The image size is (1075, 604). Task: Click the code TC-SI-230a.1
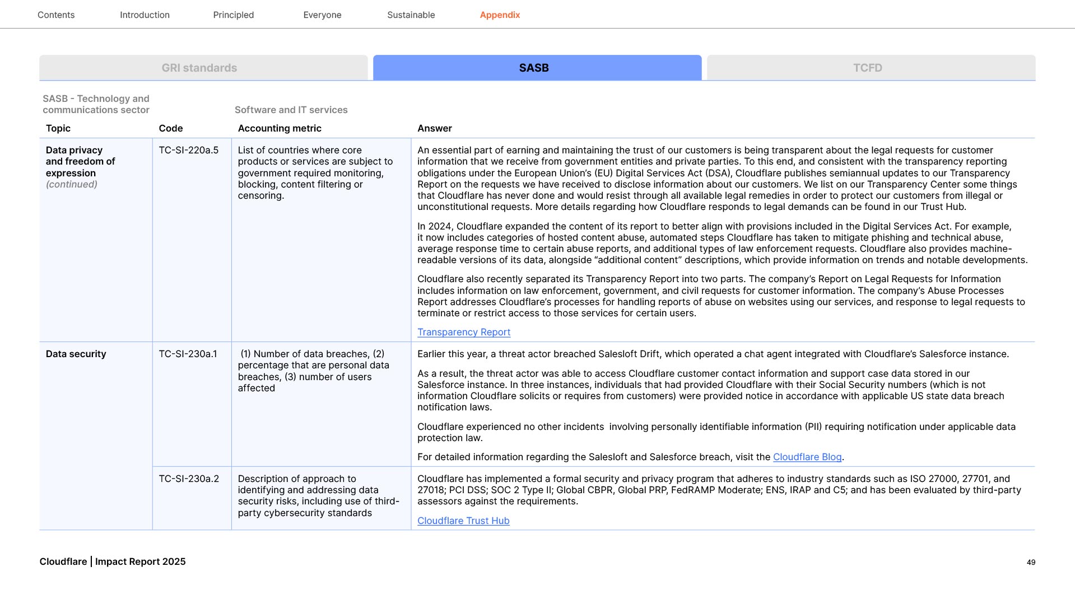(188, 354)
